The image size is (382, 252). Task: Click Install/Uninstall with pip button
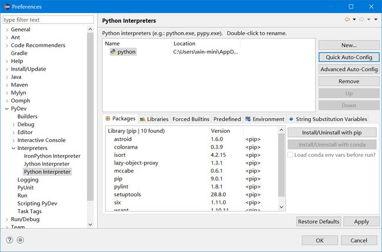[332, 132]
